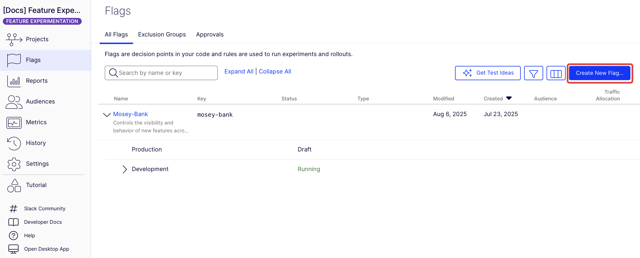Click the Collapse All link

click(x=275, y=72)
